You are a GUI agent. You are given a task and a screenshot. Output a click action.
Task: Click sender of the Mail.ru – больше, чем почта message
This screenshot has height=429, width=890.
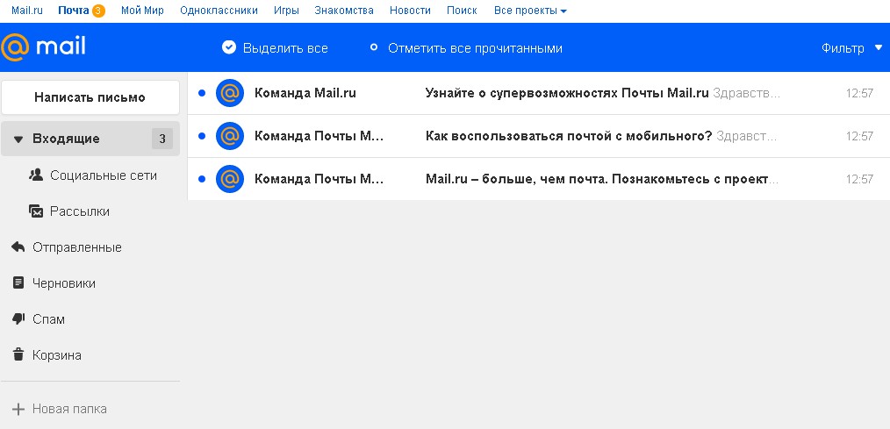(x=319, y=179)
